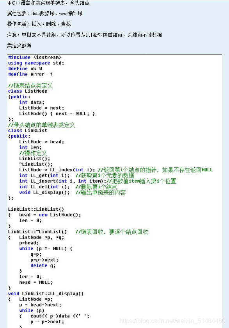Click the comment '//链表回收，要逐个结点回收'
This screenshot has height=328, width=229.
coord(112,232)
